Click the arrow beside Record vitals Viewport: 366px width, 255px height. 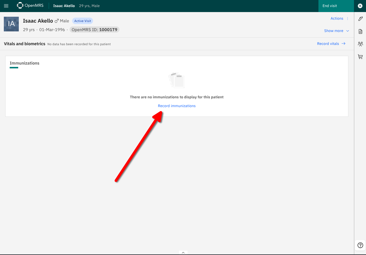click(x=343, y=44)
